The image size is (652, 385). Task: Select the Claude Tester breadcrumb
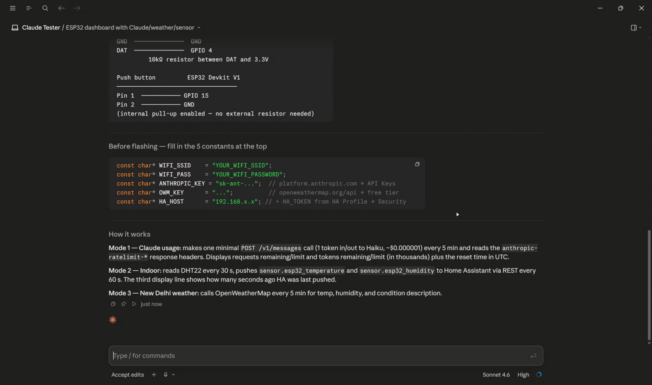tap(41, 28)
